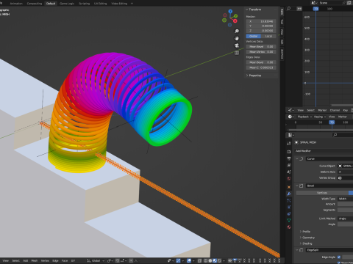This screenshot has width=353, height=264.
Task: Open the Object Constraints tab icon
Action: click(289, 213)
